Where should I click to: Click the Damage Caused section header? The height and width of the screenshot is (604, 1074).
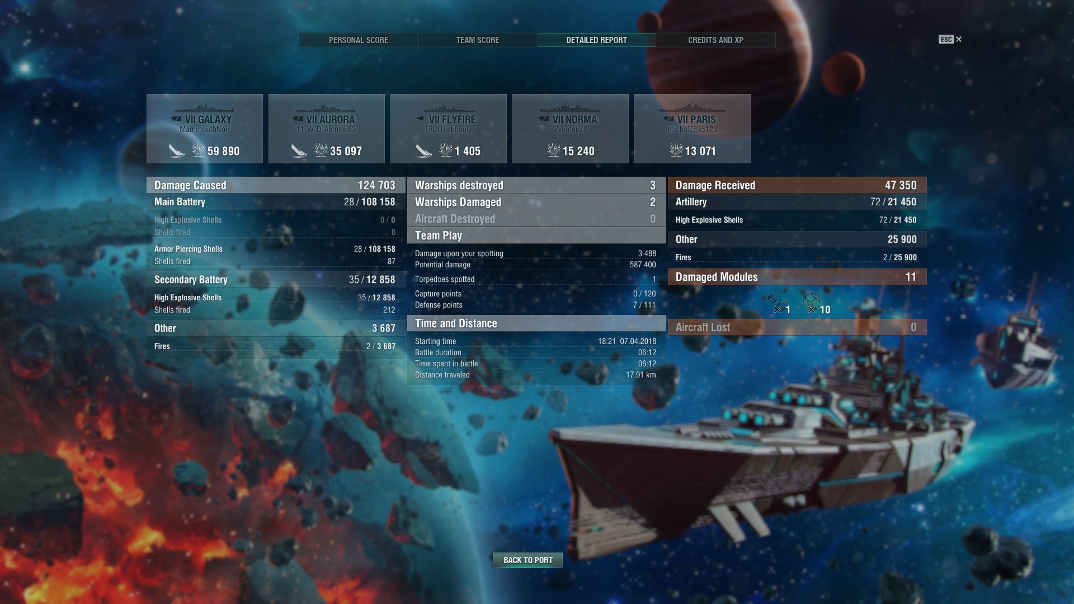(276, 185)
